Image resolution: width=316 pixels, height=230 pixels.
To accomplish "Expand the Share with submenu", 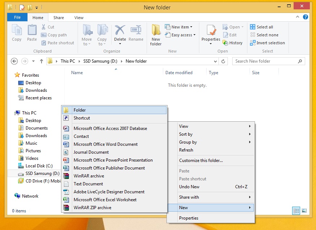I will tap(190, 197).
